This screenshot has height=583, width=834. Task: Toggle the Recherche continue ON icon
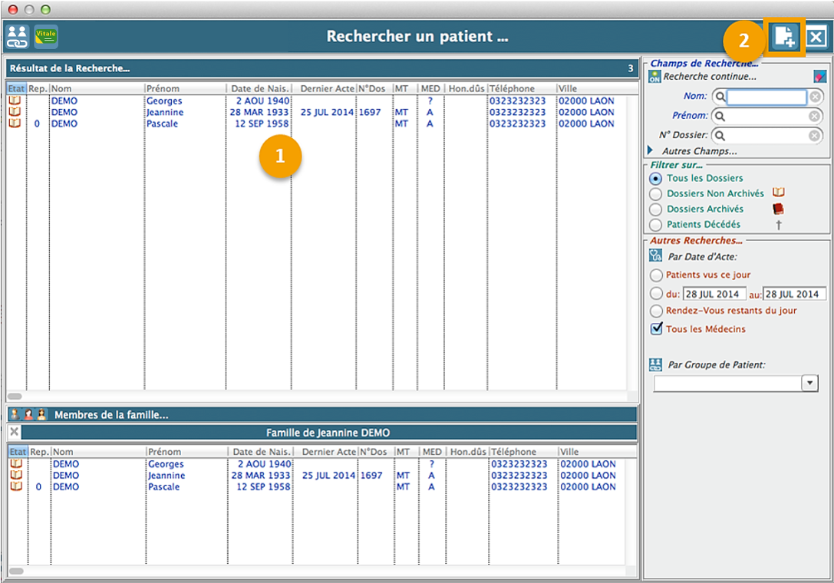654,77
